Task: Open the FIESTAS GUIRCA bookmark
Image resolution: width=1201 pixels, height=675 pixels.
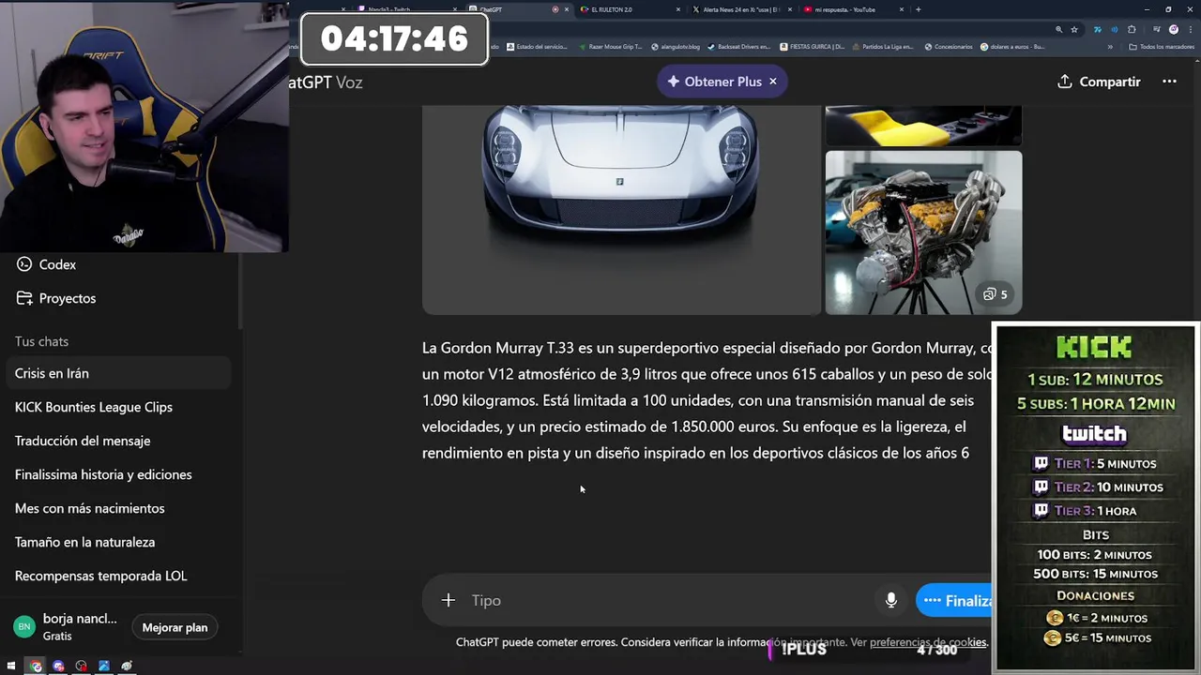Action: pos(813,47)
